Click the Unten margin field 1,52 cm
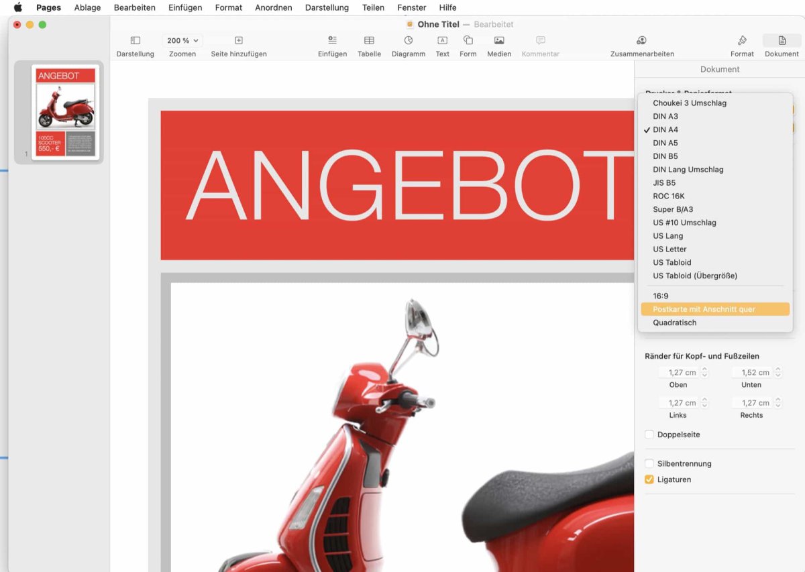The height and width of the screenshot is (572, 805). 751,373
